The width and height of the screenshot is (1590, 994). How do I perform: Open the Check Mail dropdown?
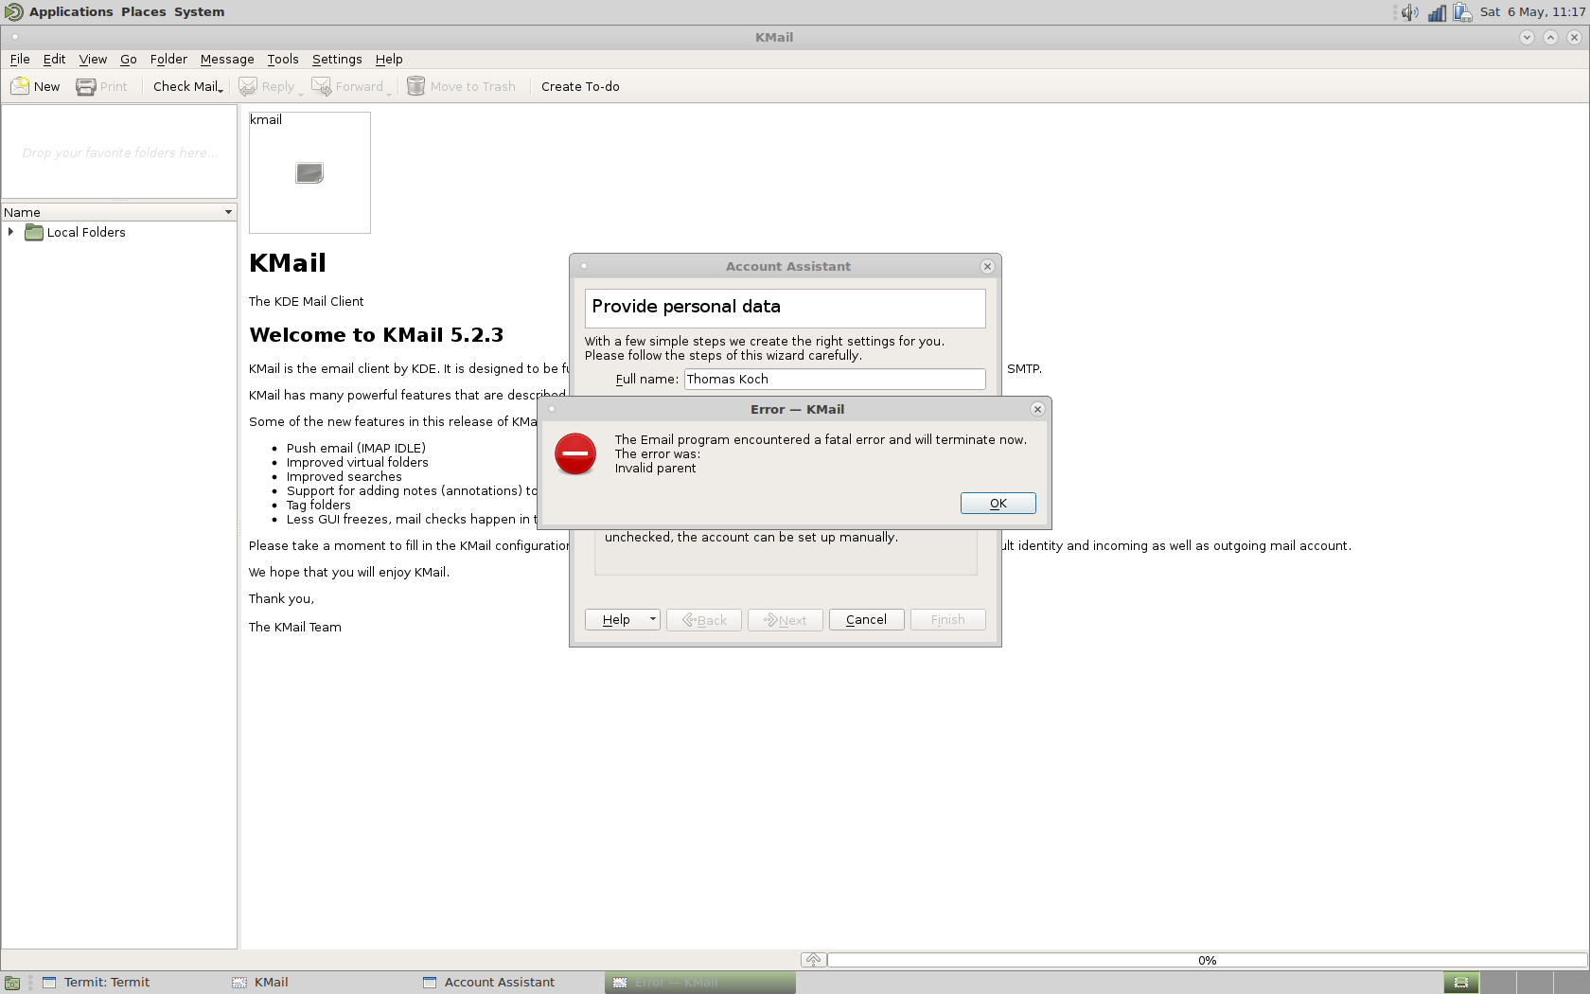221,91
